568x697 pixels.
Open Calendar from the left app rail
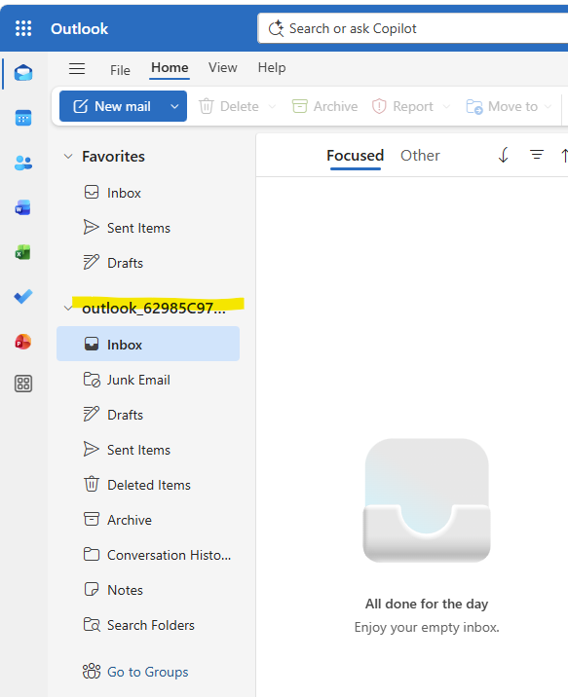point(23,118)
